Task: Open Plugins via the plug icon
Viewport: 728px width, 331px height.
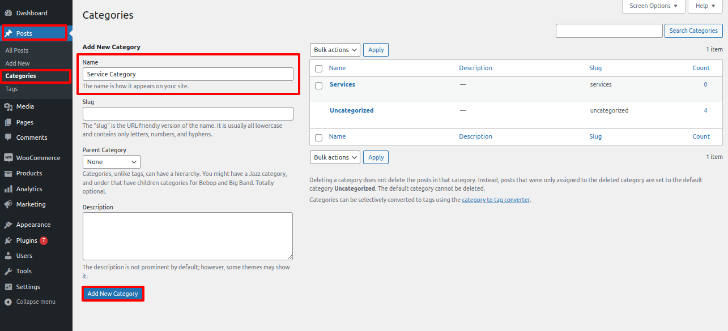Action: (x=8, y=240)
